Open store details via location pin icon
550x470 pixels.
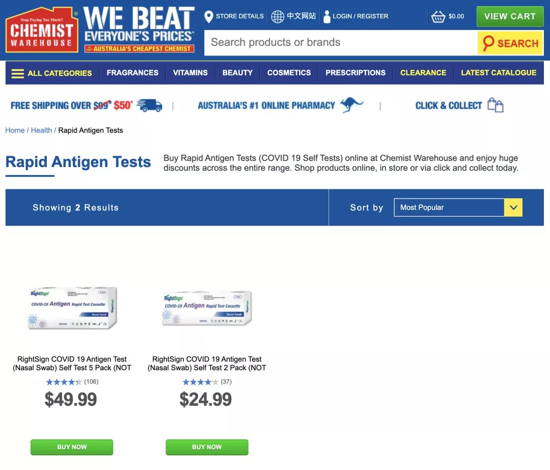(209, 16)
